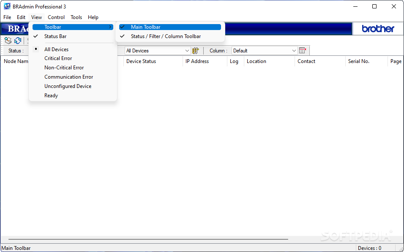Sort by IP Address column
This screenshot has height=252, width=404.
(205, 61)
